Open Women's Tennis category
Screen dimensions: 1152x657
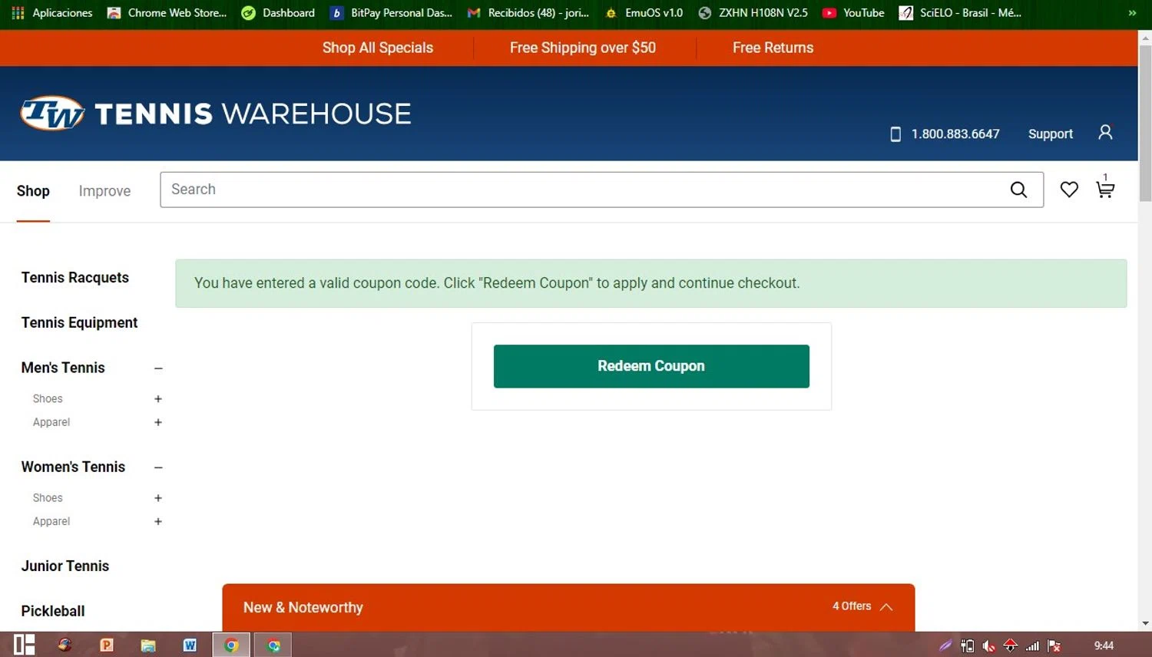pos(73,467)
